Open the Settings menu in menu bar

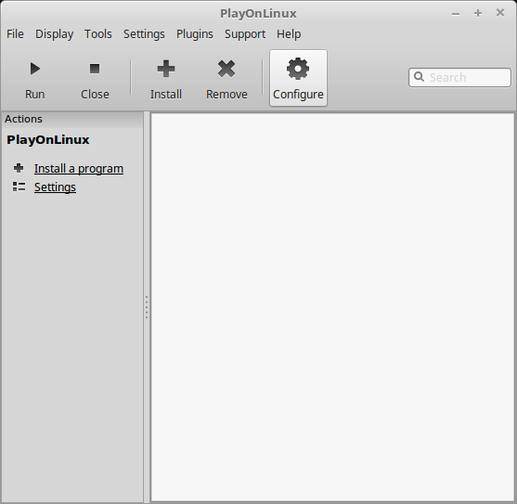click(x=144, y=34)
